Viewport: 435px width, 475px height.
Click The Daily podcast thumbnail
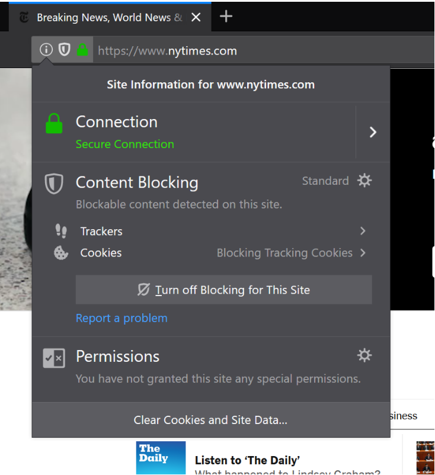tap(161, 458)
